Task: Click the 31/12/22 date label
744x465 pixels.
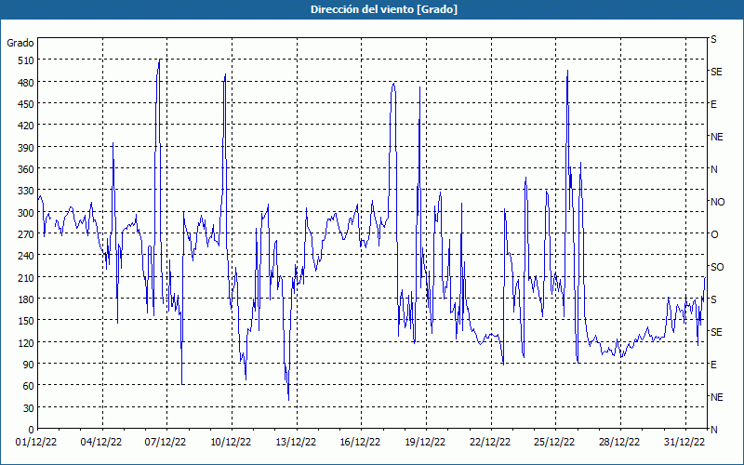Action: [x=684, y=443]
